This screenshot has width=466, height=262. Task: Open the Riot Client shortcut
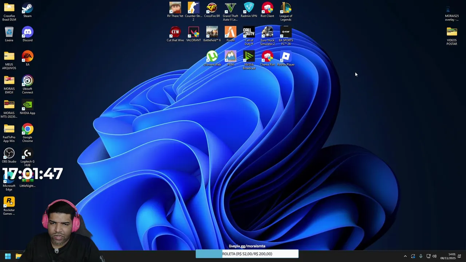[x=267, y=10]
